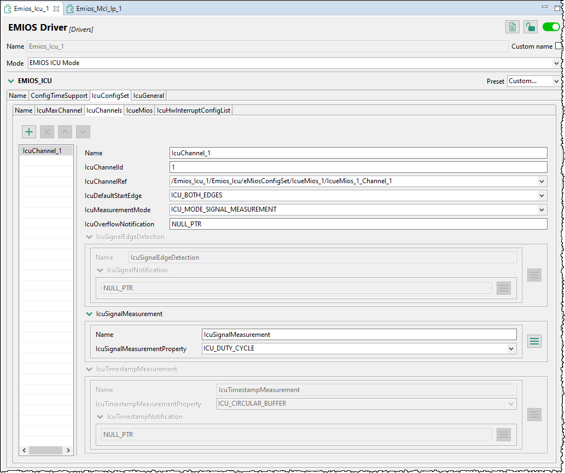This screenshot has width=565, height=473.
Task: Open the IcuMaxChannel sub-tab
Action: (59, 110)
